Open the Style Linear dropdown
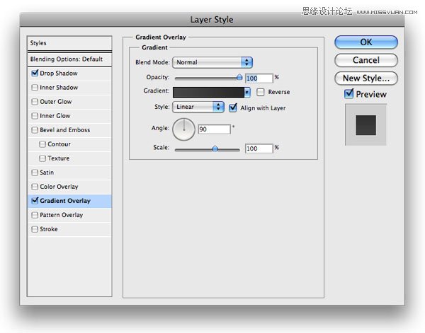This screenshot has height=333, width=425. pyautogui.click(x=198, y=107)
